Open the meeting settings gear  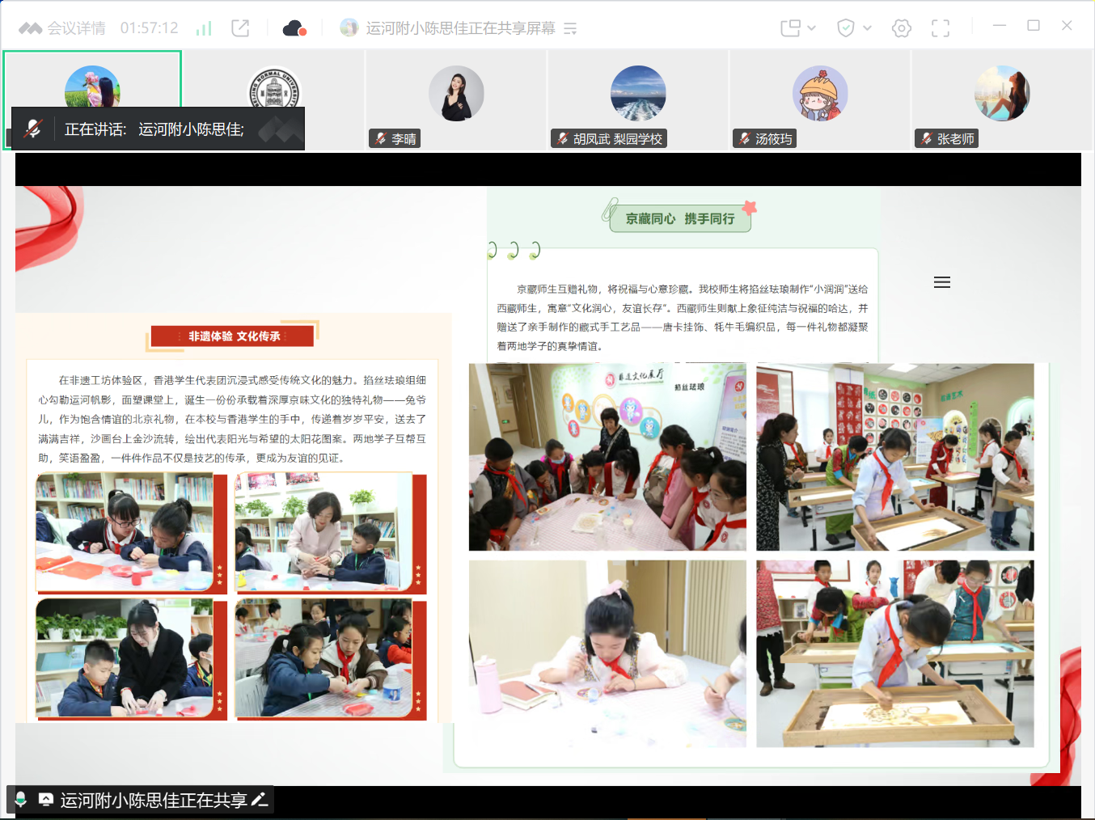point(900,27)
